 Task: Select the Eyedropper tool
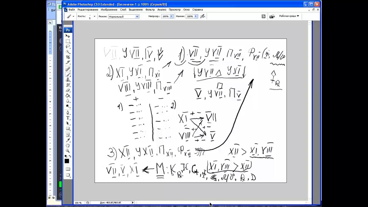[x=68, y=140]
